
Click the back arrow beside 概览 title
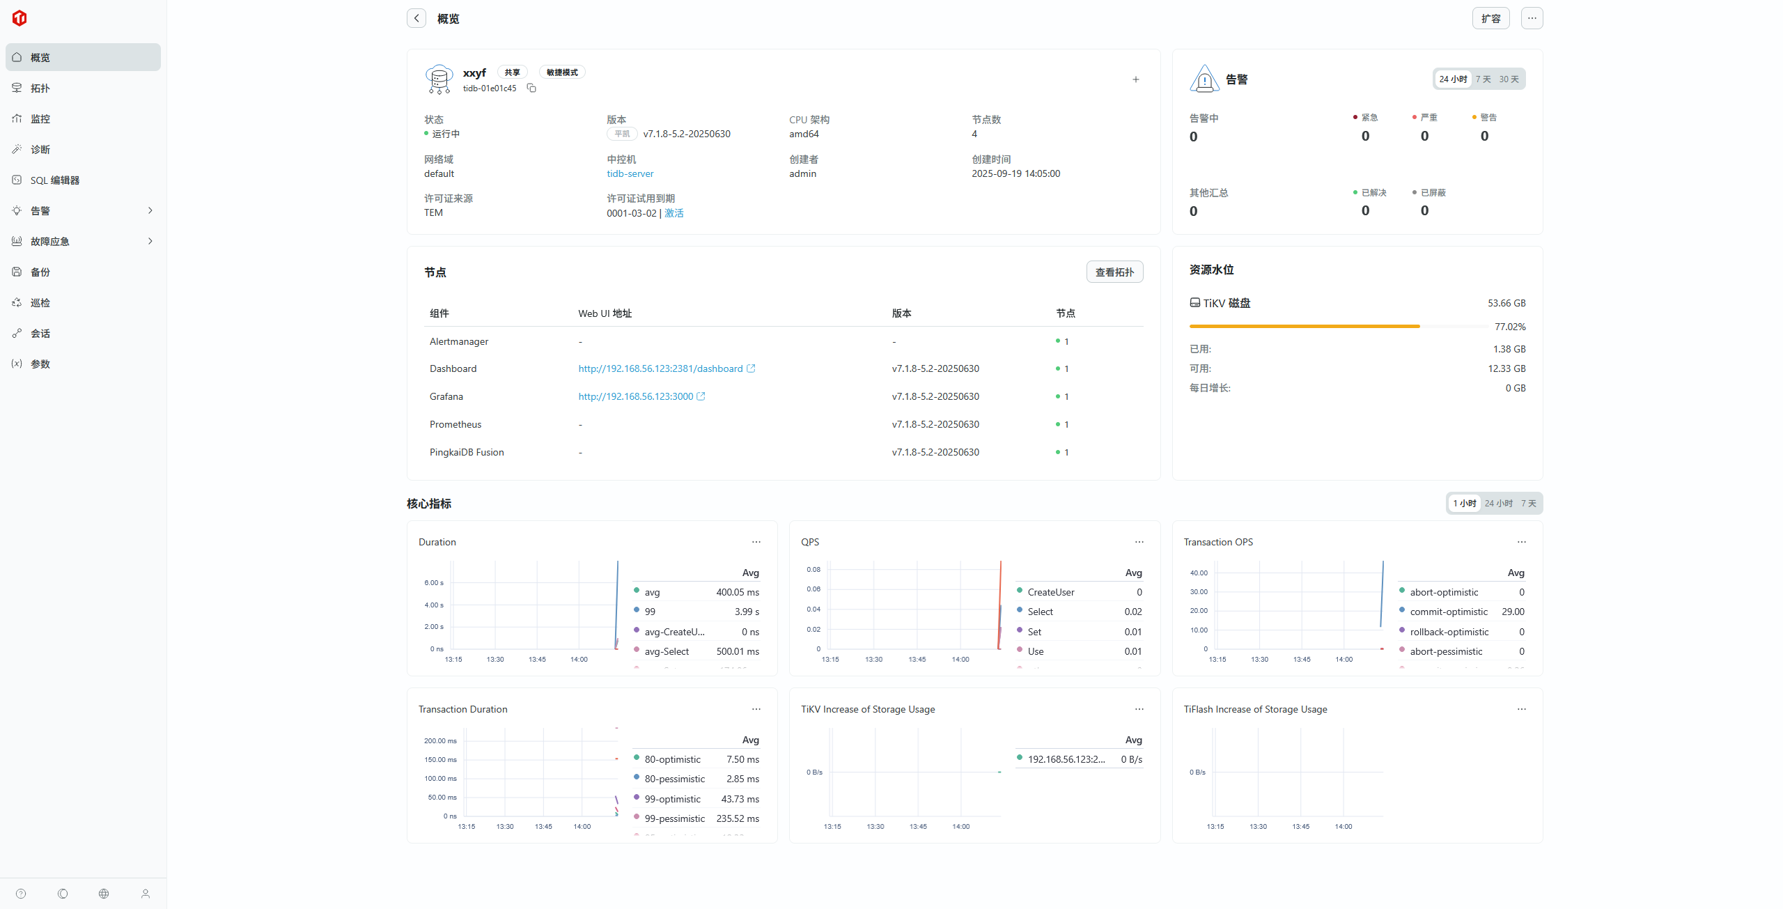pyautogui.click(x=416, y=18)
